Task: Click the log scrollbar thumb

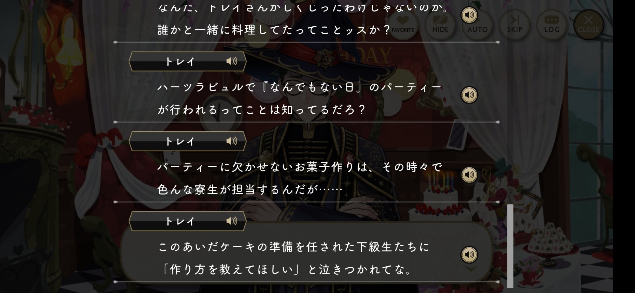Action: click(510, 246)
